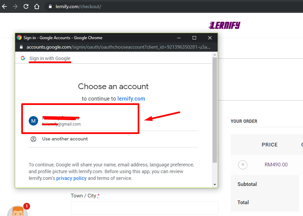The height and width of the screenshot is (216, 303).
Task: Minimize the Google sign-in popup window
Action: coord(179,38)
